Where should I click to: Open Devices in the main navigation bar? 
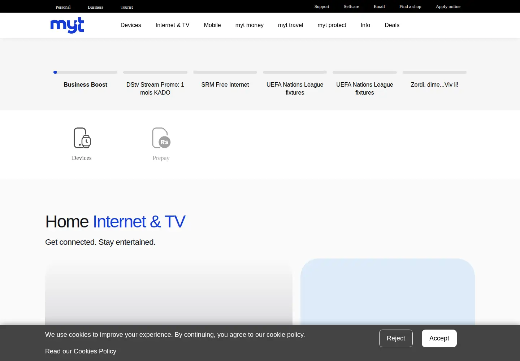click(131, 25)
